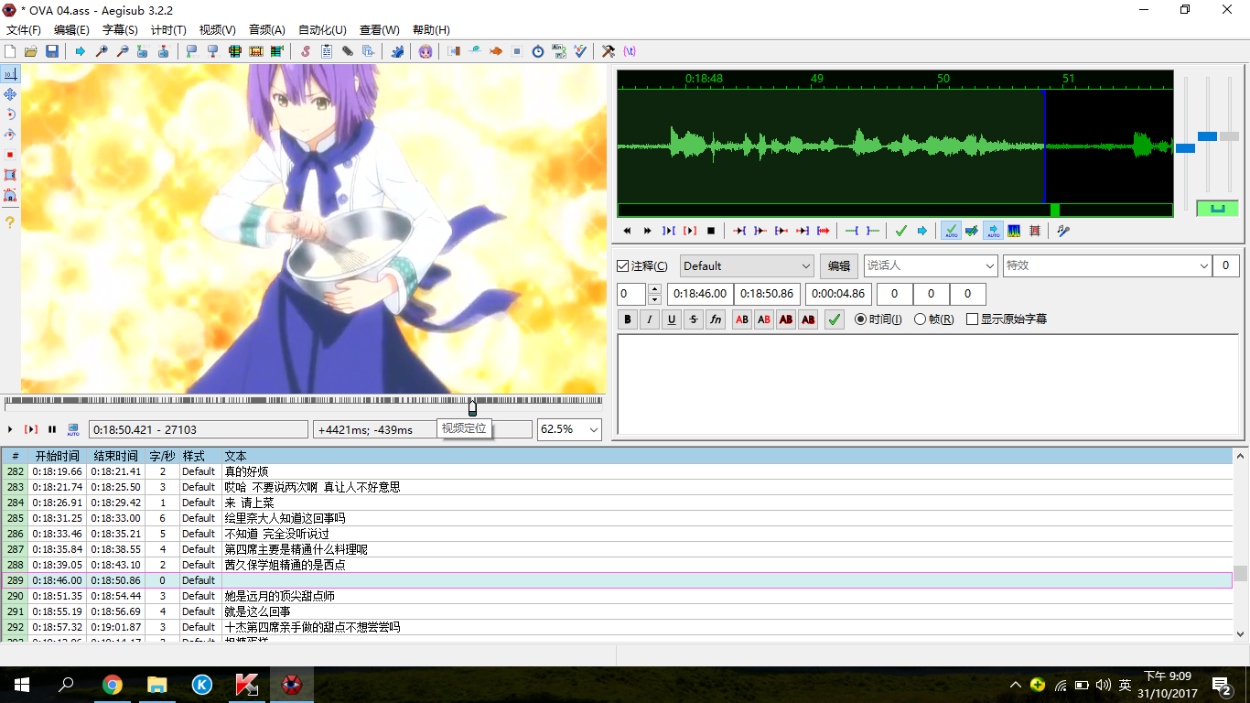Open subtitles with the folder icon
Image resolution: width=1250 pixels, height=703 pixels.
point(31,51)
